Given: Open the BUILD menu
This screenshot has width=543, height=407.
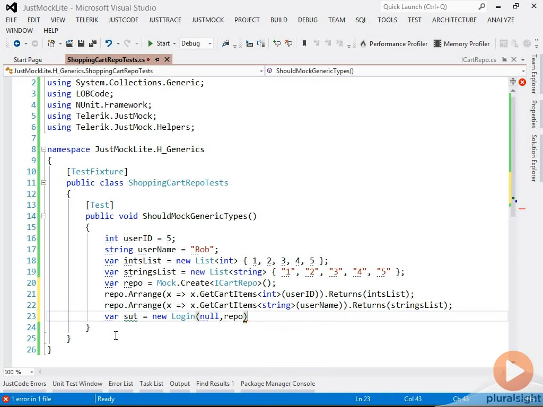Looking at the screenshot, I should pos(279,20).
